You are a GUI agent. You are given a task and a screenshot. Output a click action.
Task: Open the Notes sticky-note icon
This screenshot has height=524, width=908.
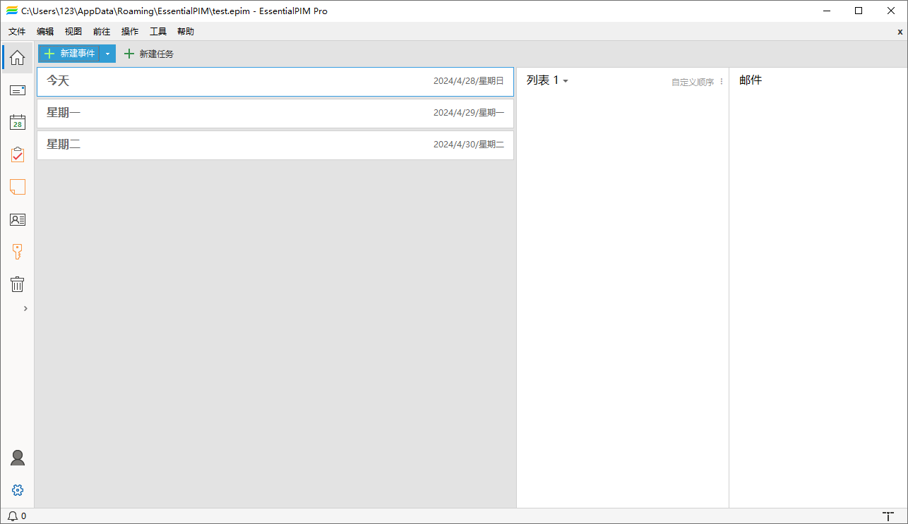pos(17,187)
